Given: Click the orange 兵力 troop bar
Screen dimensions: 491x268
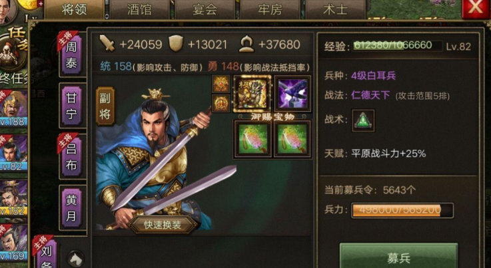Looking at the screenshot, I should 402,210.
